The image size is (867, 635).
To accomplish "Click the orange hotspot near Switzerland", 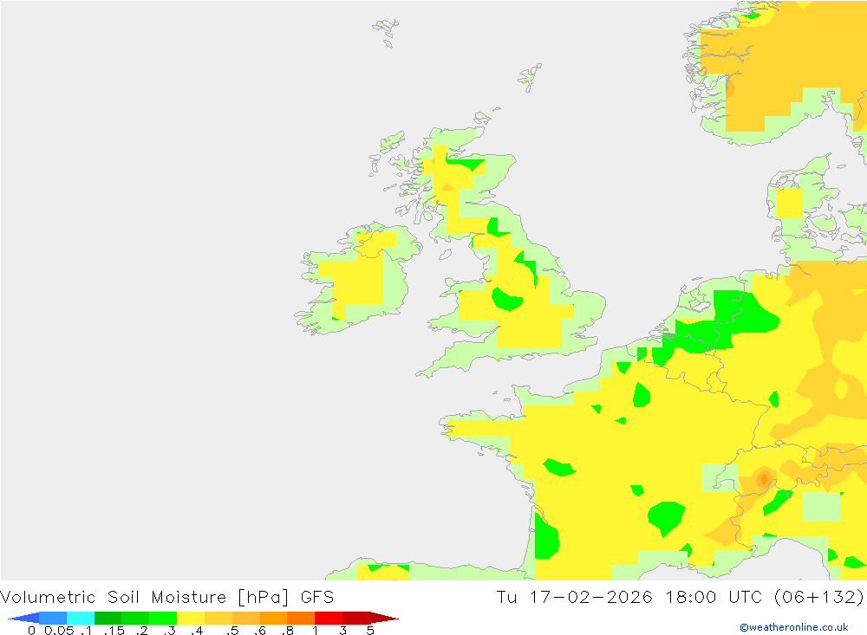I will click(764, 478).
